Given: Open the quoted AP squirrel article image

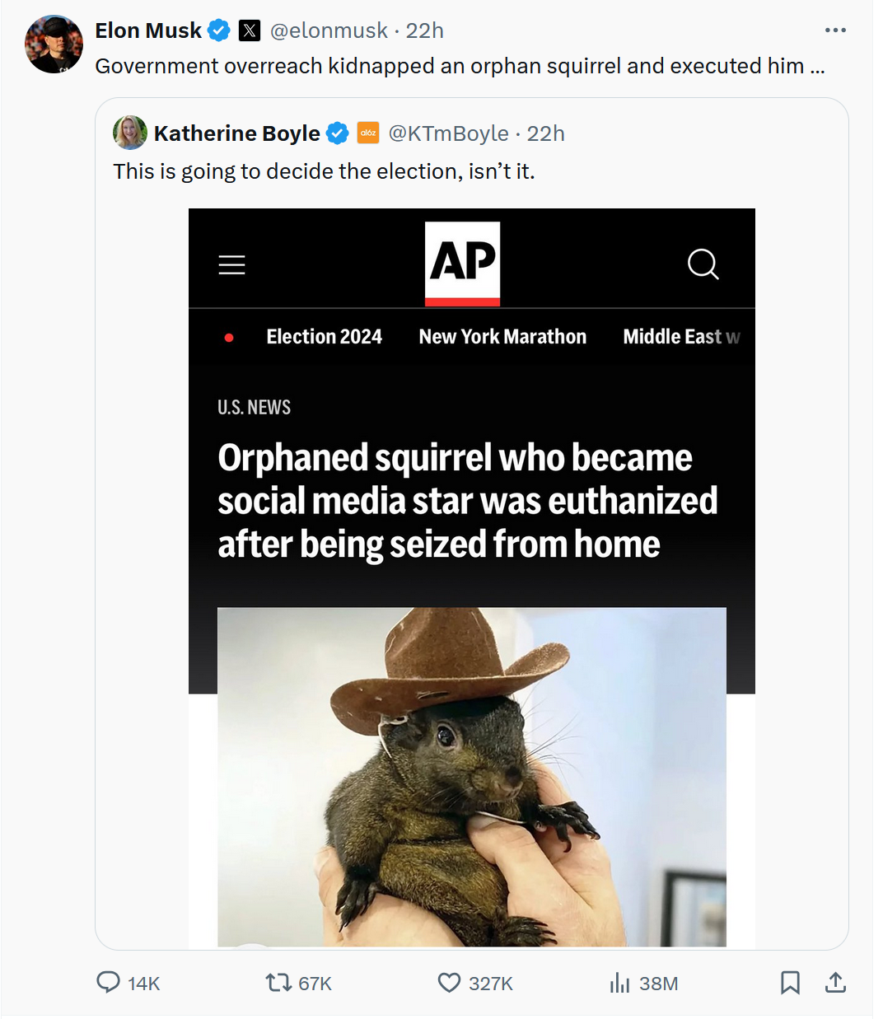Looking at the screenshot, I should click(x=471, y=577).
